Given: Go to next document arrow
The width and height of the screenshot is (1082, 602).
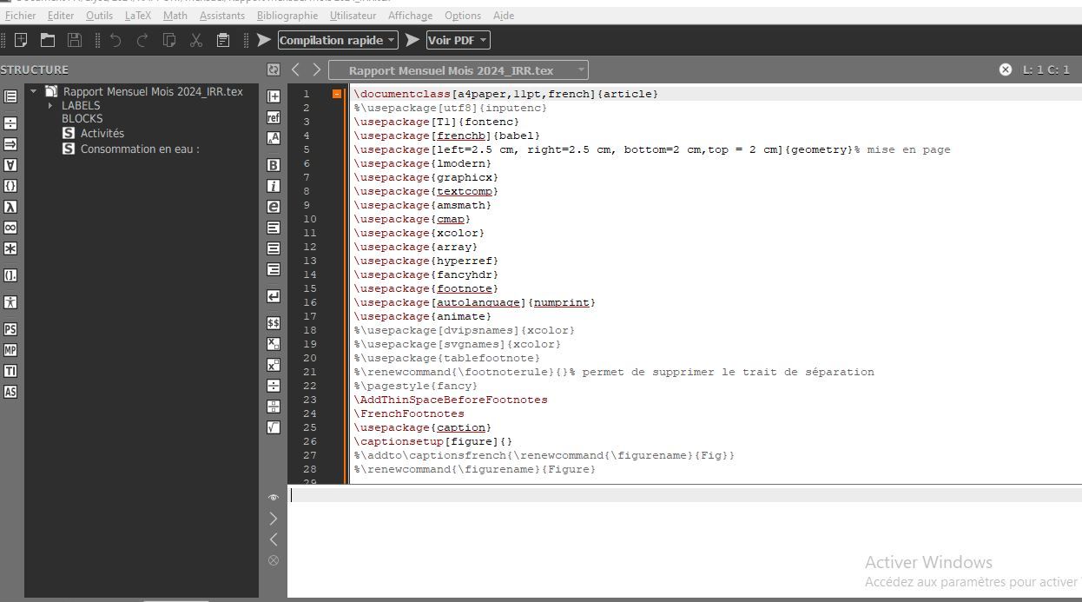Looking at the screenshot, I should (317, 69).
